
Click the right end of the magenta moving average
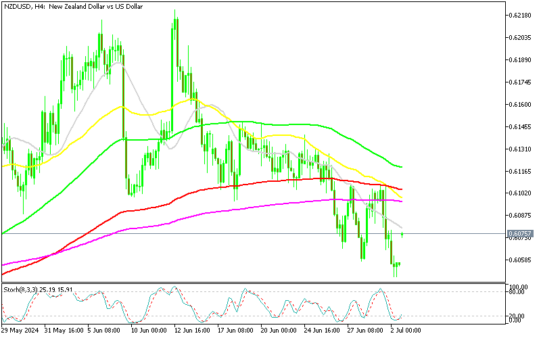coord(402,201)
